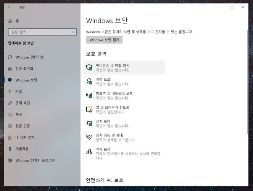The width and height of the screenshot is (253, 191).
Task: Click the back arrow icon in Settings
Action: click(10, 7)
